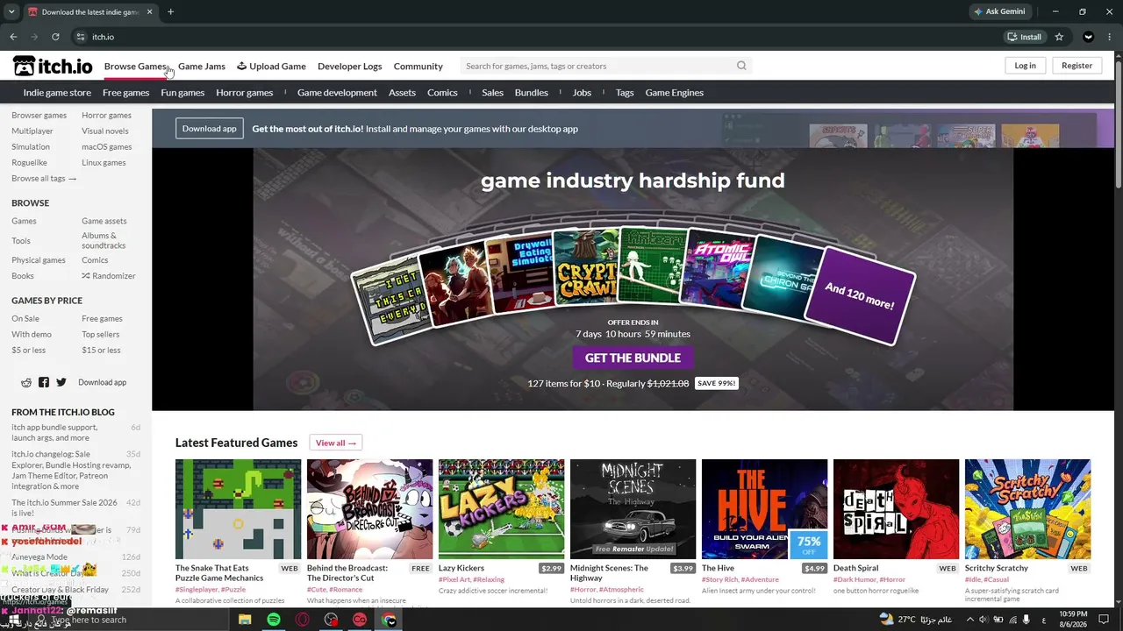
Task: Open Game development section
Action: [337, 92]
